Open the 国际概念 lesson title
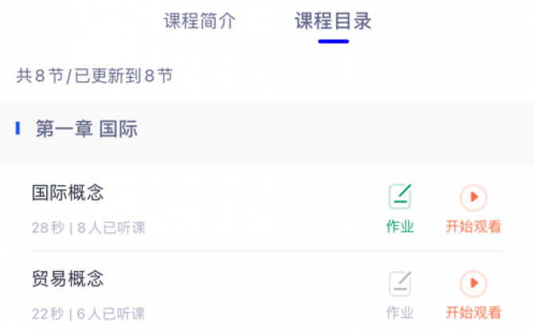 (x=68, y=192)
